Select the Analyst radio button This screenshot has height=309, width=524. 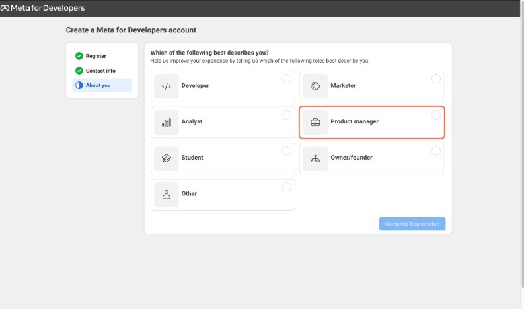287,115
